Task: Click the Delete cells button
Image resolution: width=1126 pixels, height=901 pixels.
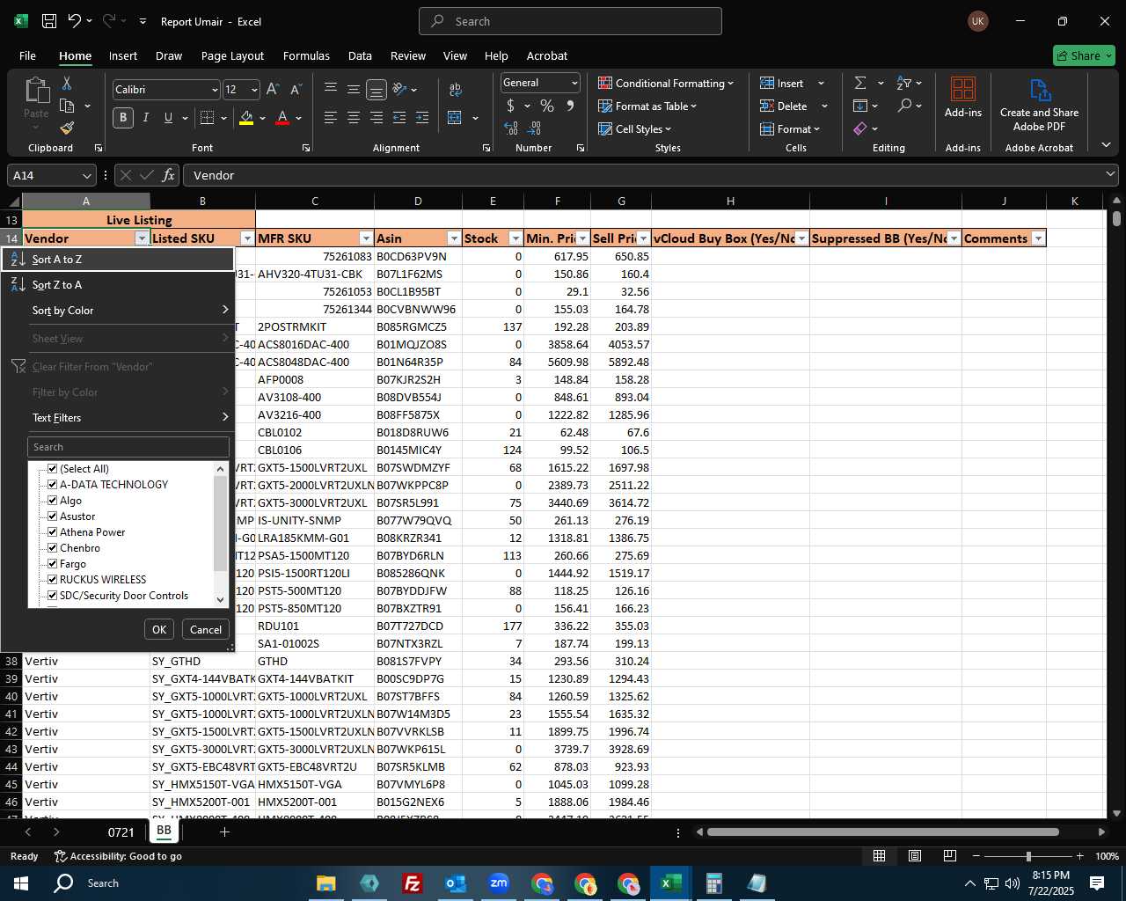Action: click(x=784, y=106)
